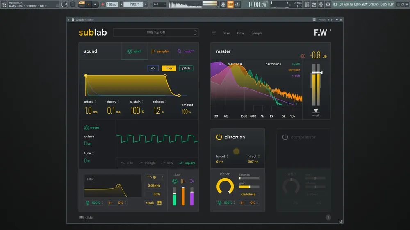Open the help question mark button
Image resolution: width=410 pixels, height=230 pixels.
click(328, 217)
